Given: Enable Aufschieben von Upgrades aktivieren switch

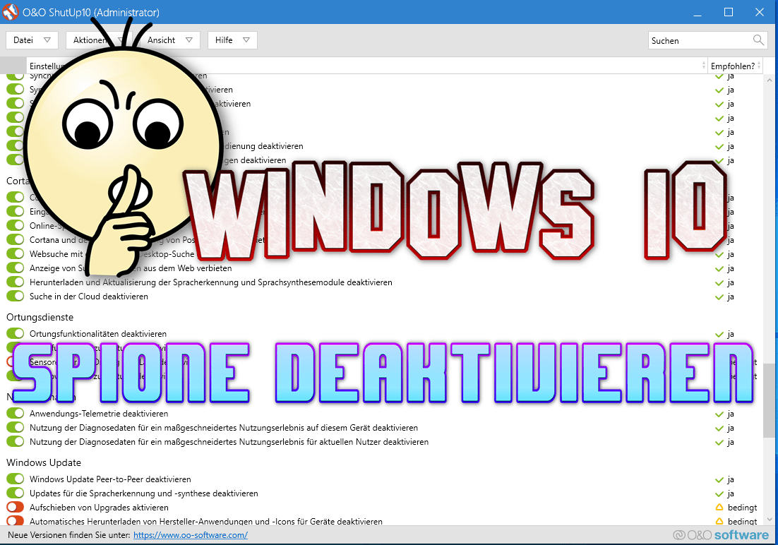Looking at the screenshot, I should tap(16, 508).
